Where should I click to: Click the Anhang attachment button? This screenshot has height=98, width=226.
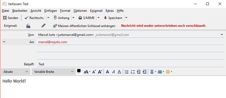tap(62, 18)
